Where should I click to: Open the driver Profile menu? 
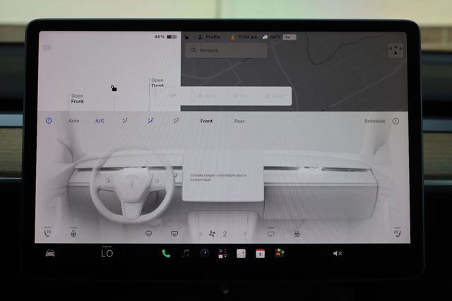209,37
